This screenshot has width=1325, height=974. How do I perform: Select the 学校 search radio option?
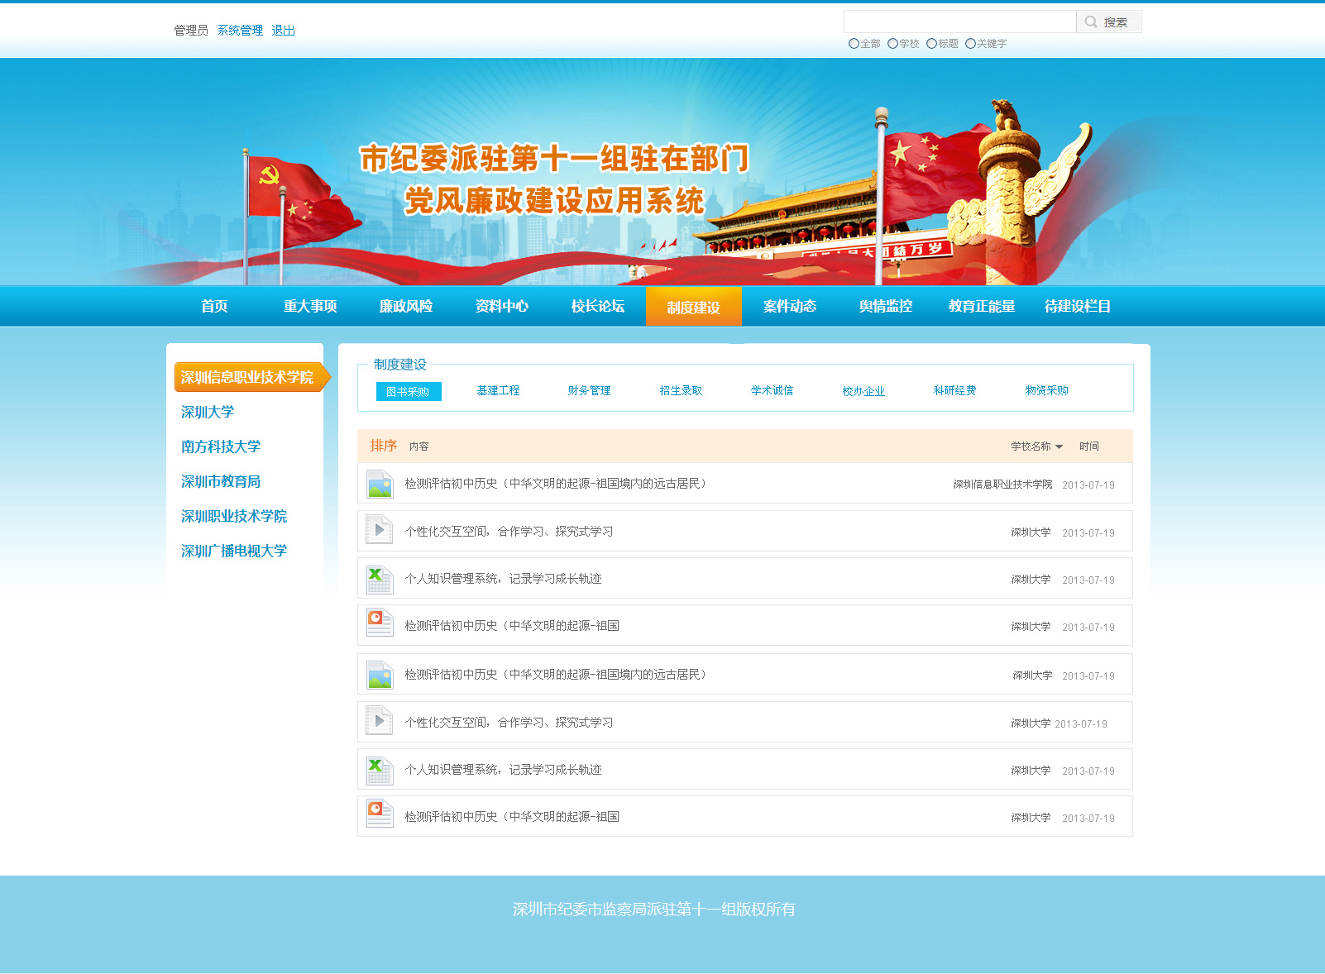pos(892,44)
